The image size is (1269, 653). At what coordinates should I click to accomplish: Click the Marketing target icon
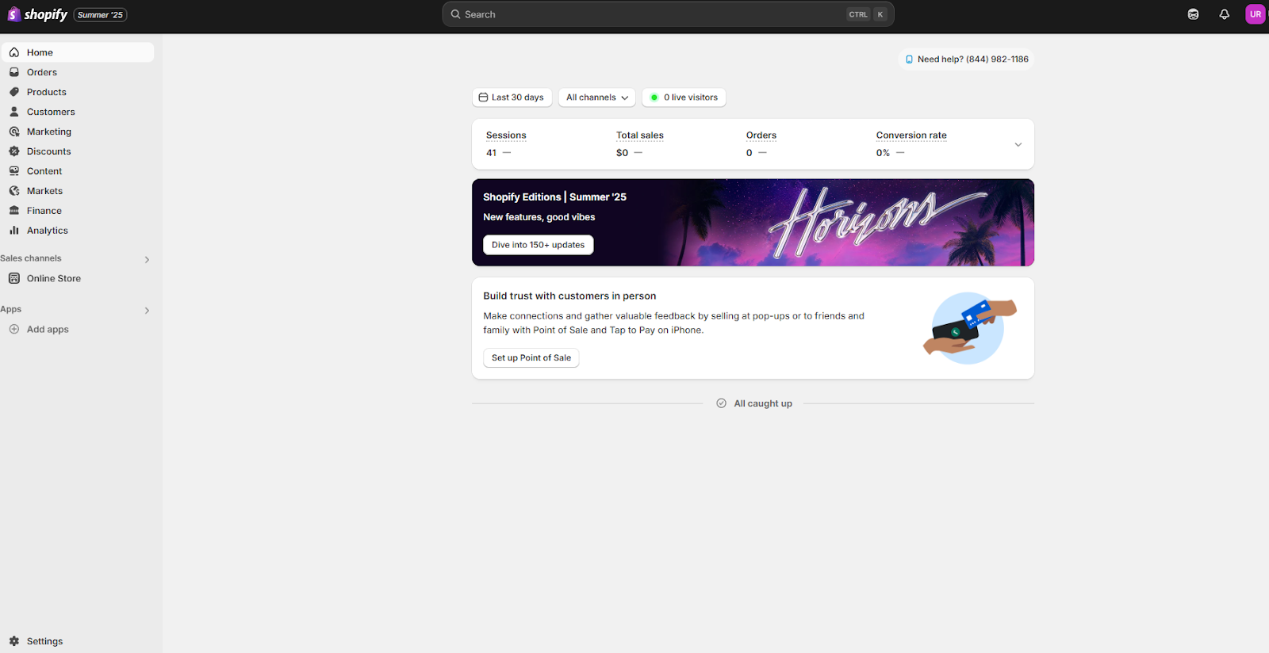14,132
